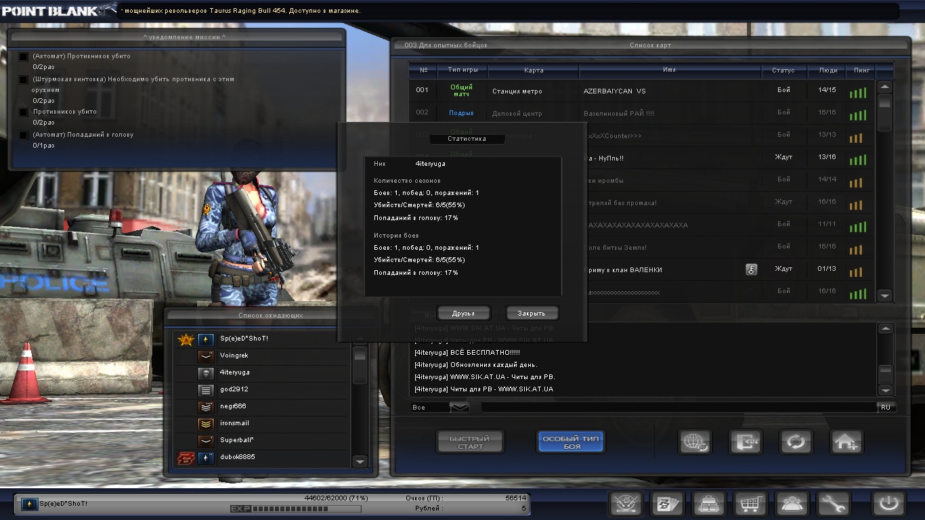Open the PB cards menu button

(x=668, y=504)
